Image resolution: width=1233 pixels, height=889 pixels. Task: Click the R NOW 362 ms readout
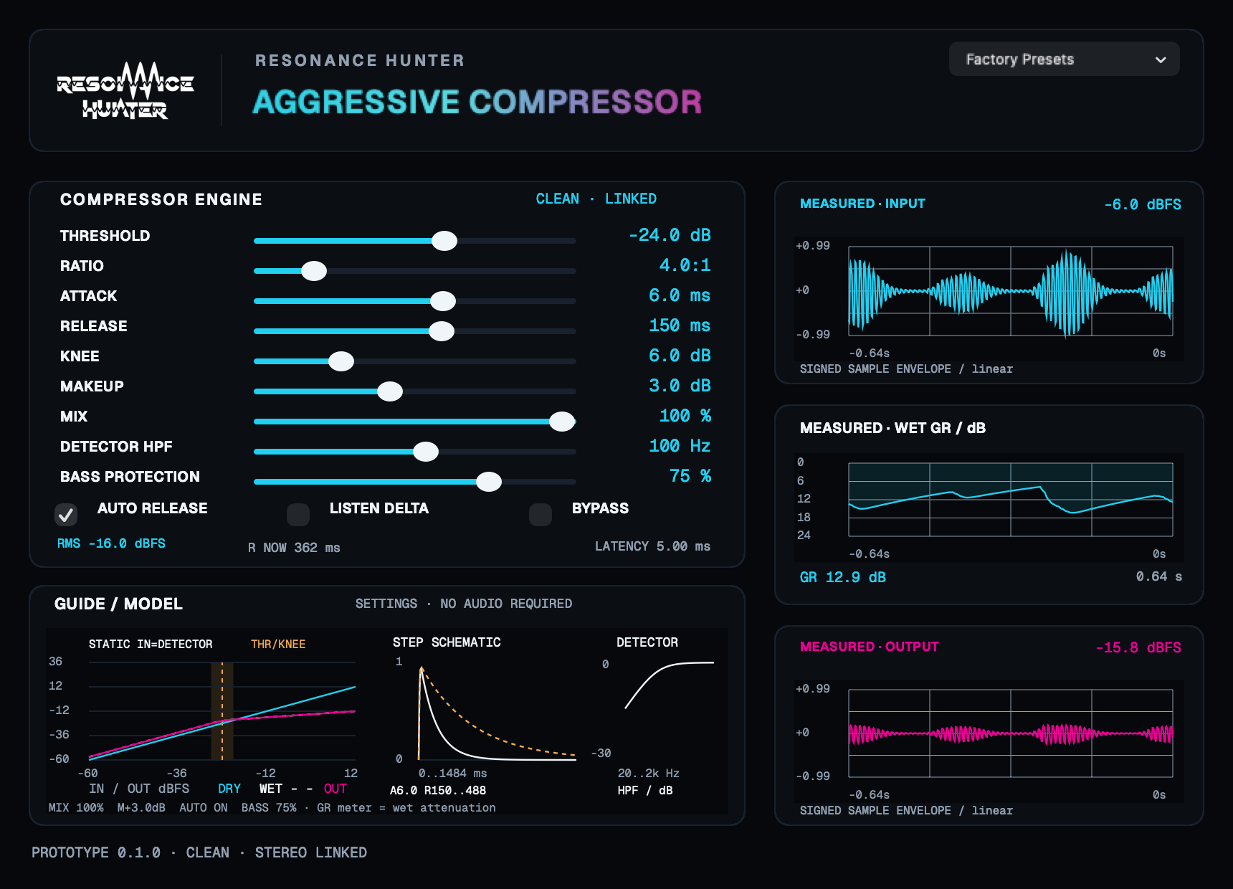[x=294, y=548]
